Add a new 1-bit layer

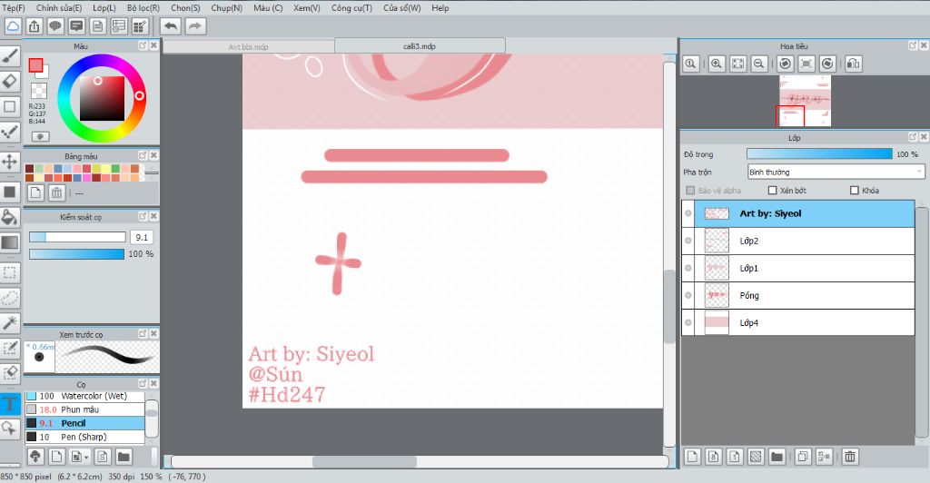point(735,457)
